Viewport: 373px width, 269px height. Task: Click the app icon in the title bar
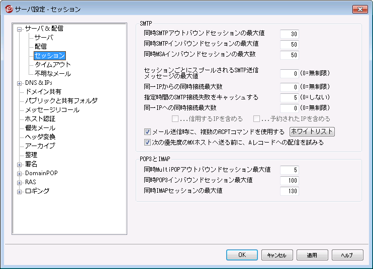tap(9, 9)
